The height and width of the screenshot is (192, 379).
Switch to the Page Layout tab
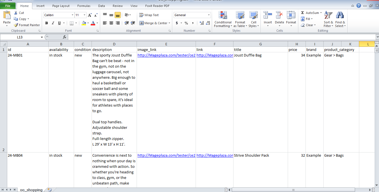click(x=61, y=6)
